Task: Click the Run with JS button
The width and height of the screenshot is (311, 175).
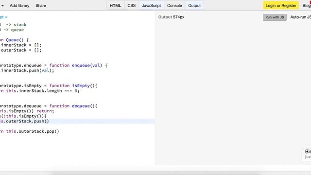Action: coord(275,17)
